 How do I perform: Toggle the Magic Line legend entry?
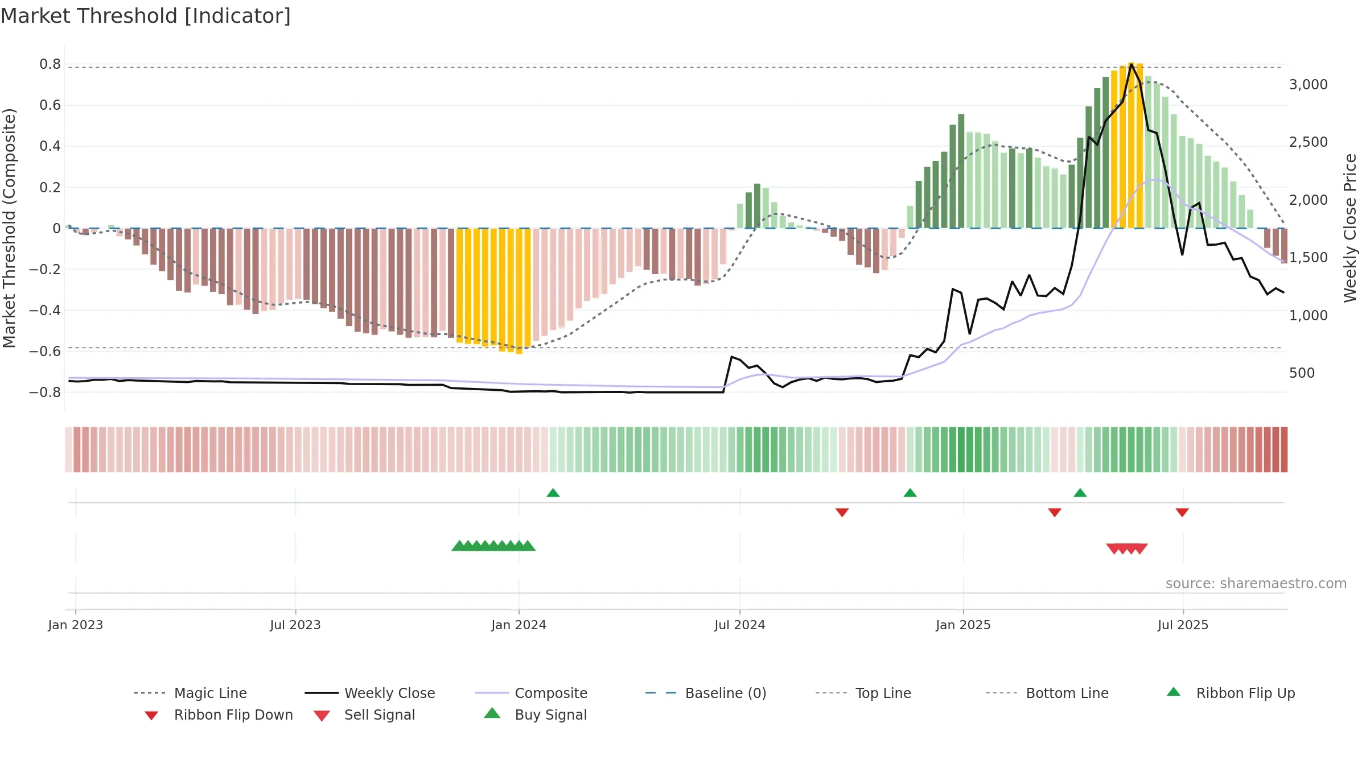190,693
